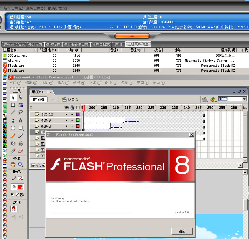Select the Ink Bottle tool
This screenshot has height=239, width=249.
[x=13, y=144]
